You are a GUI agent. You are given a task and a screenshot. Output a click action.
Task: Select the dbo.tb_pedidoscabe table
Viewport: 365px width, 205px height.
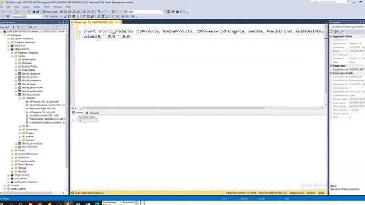point(33,88)
